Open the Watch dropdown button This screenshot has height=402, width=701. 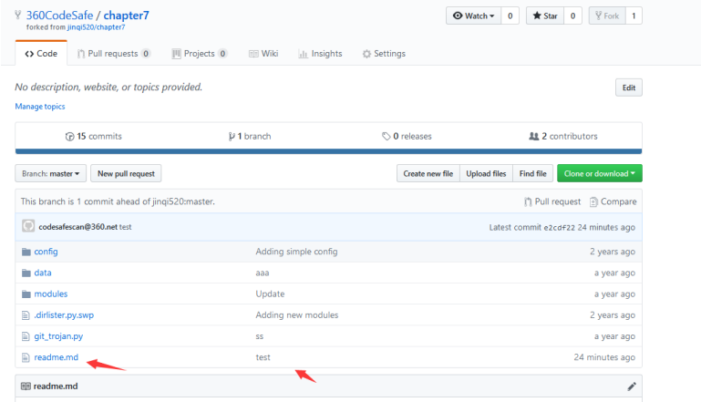click(x=473, y=15)
